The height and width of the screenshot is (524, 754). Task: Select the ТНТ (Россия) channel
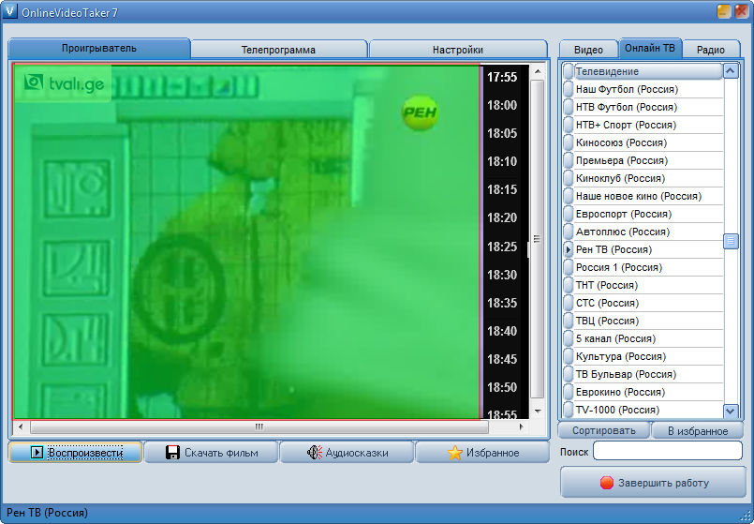pos(606,285)
